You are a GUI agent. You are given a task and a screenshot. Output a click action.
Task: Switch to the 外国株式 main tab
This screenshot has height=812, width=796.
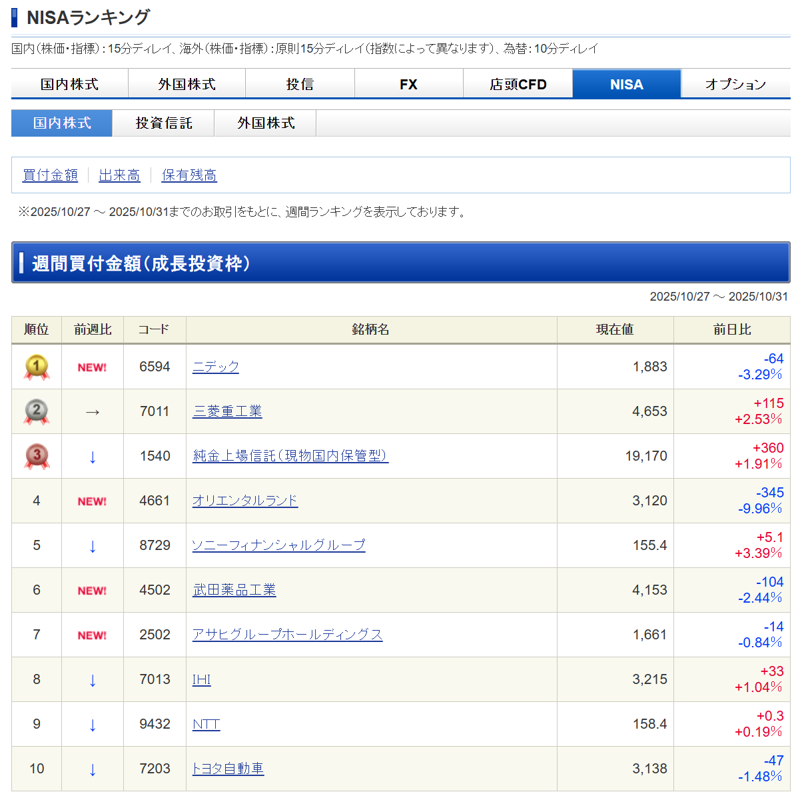coord(187,84)
